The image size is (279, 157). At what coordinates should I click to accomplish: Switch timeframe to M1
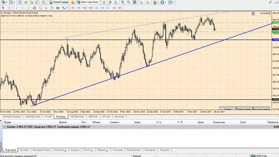[x=73, y=8]
